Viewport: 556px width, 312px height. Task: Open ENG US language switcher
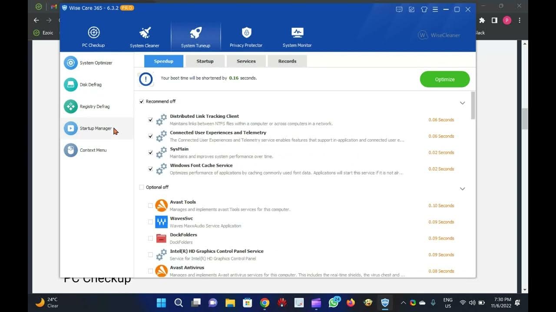click(447, 302)
